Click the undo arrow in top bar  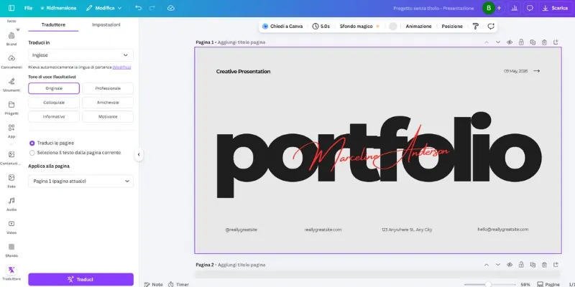click(x=138, y=8)
